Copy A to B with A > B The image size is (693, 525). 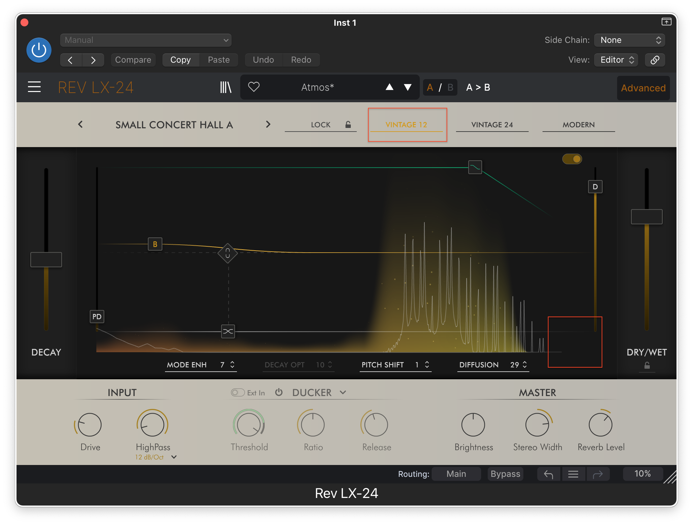tap(478, 87)
